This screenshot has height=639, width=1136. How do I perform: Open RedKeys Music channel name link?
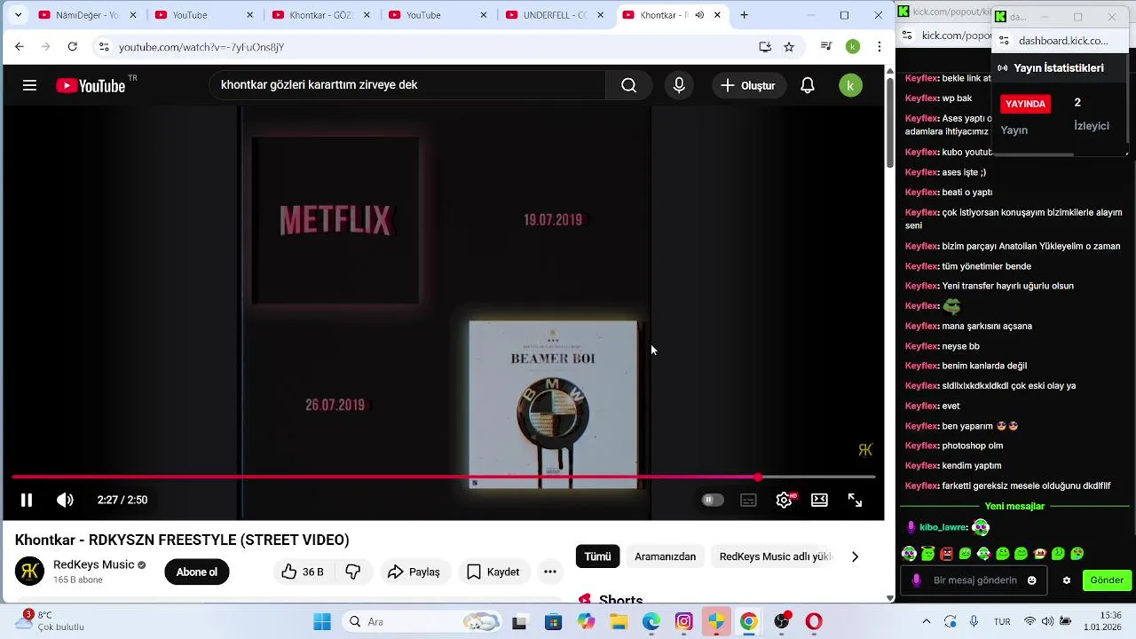(93, 564)
